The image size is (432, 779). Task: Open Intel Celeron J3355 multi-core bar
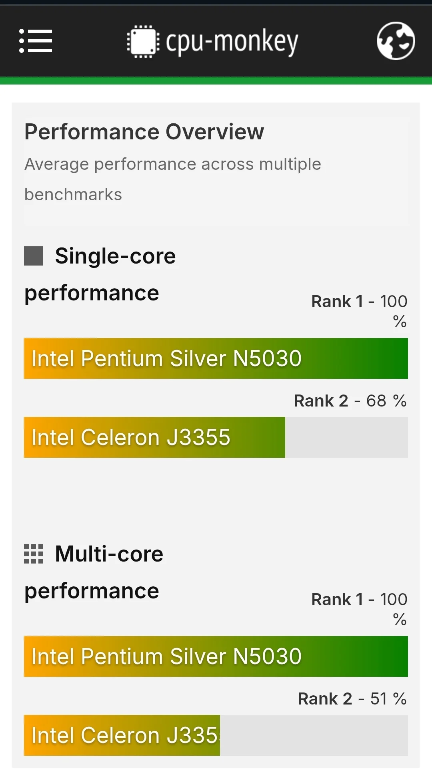tap(122, 735)
